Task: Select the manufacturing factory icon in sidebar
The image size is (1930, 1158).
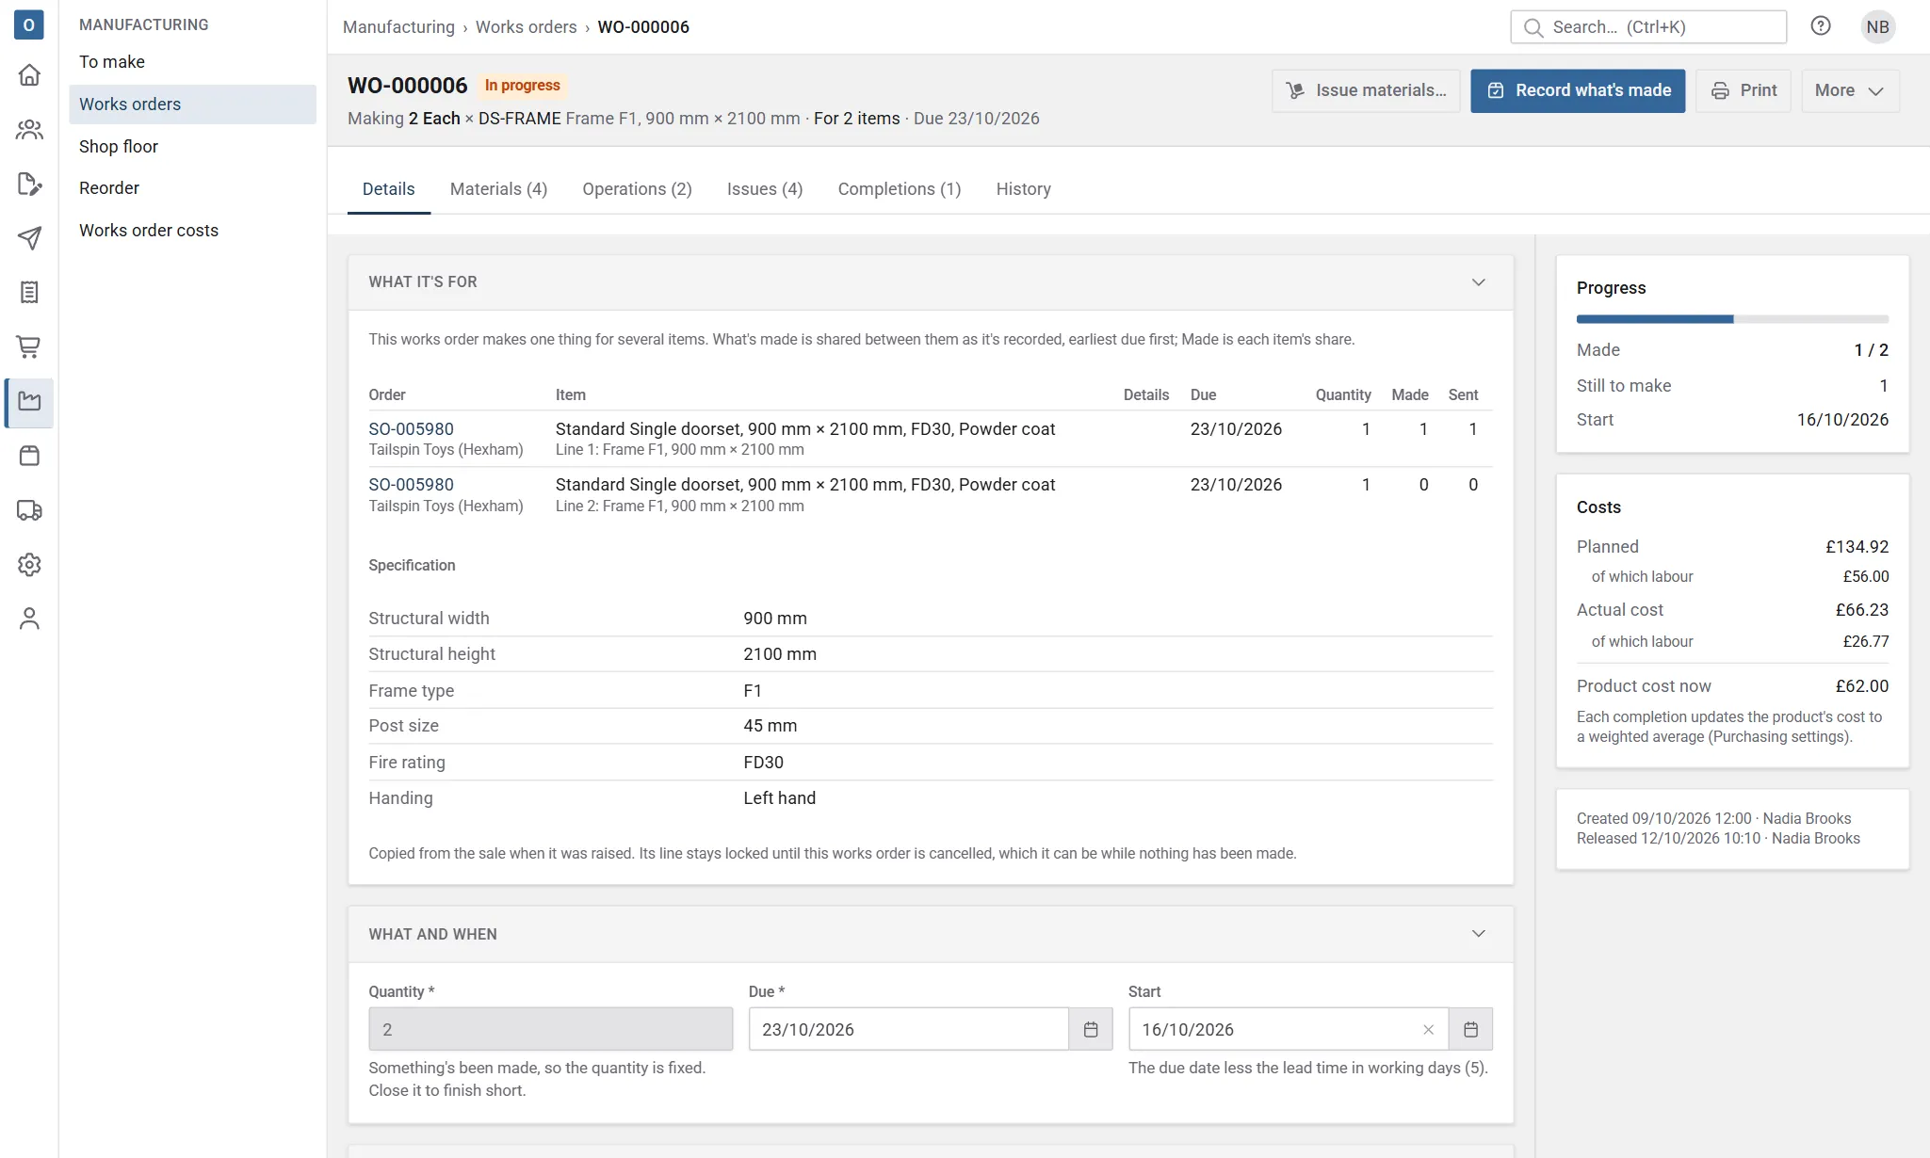Action: pos(29,402)
